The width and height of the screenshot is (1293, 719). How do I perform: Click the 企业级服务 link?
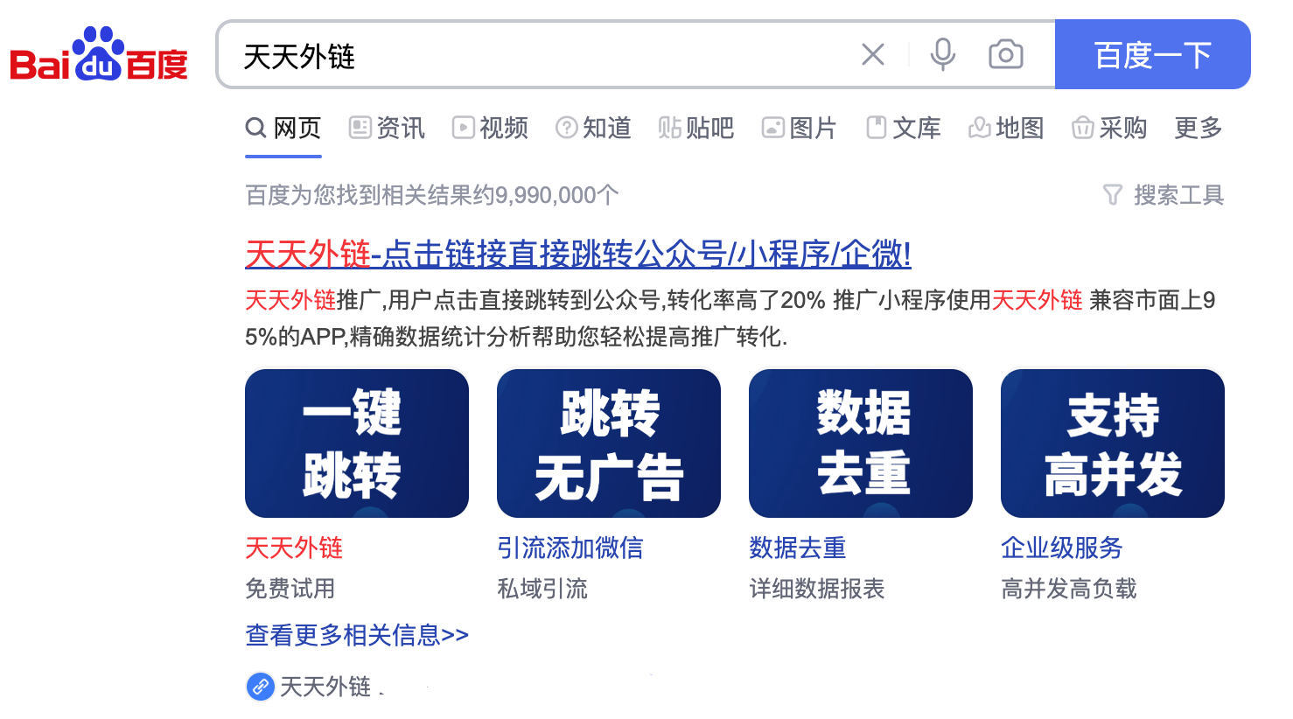(1061, 548)
